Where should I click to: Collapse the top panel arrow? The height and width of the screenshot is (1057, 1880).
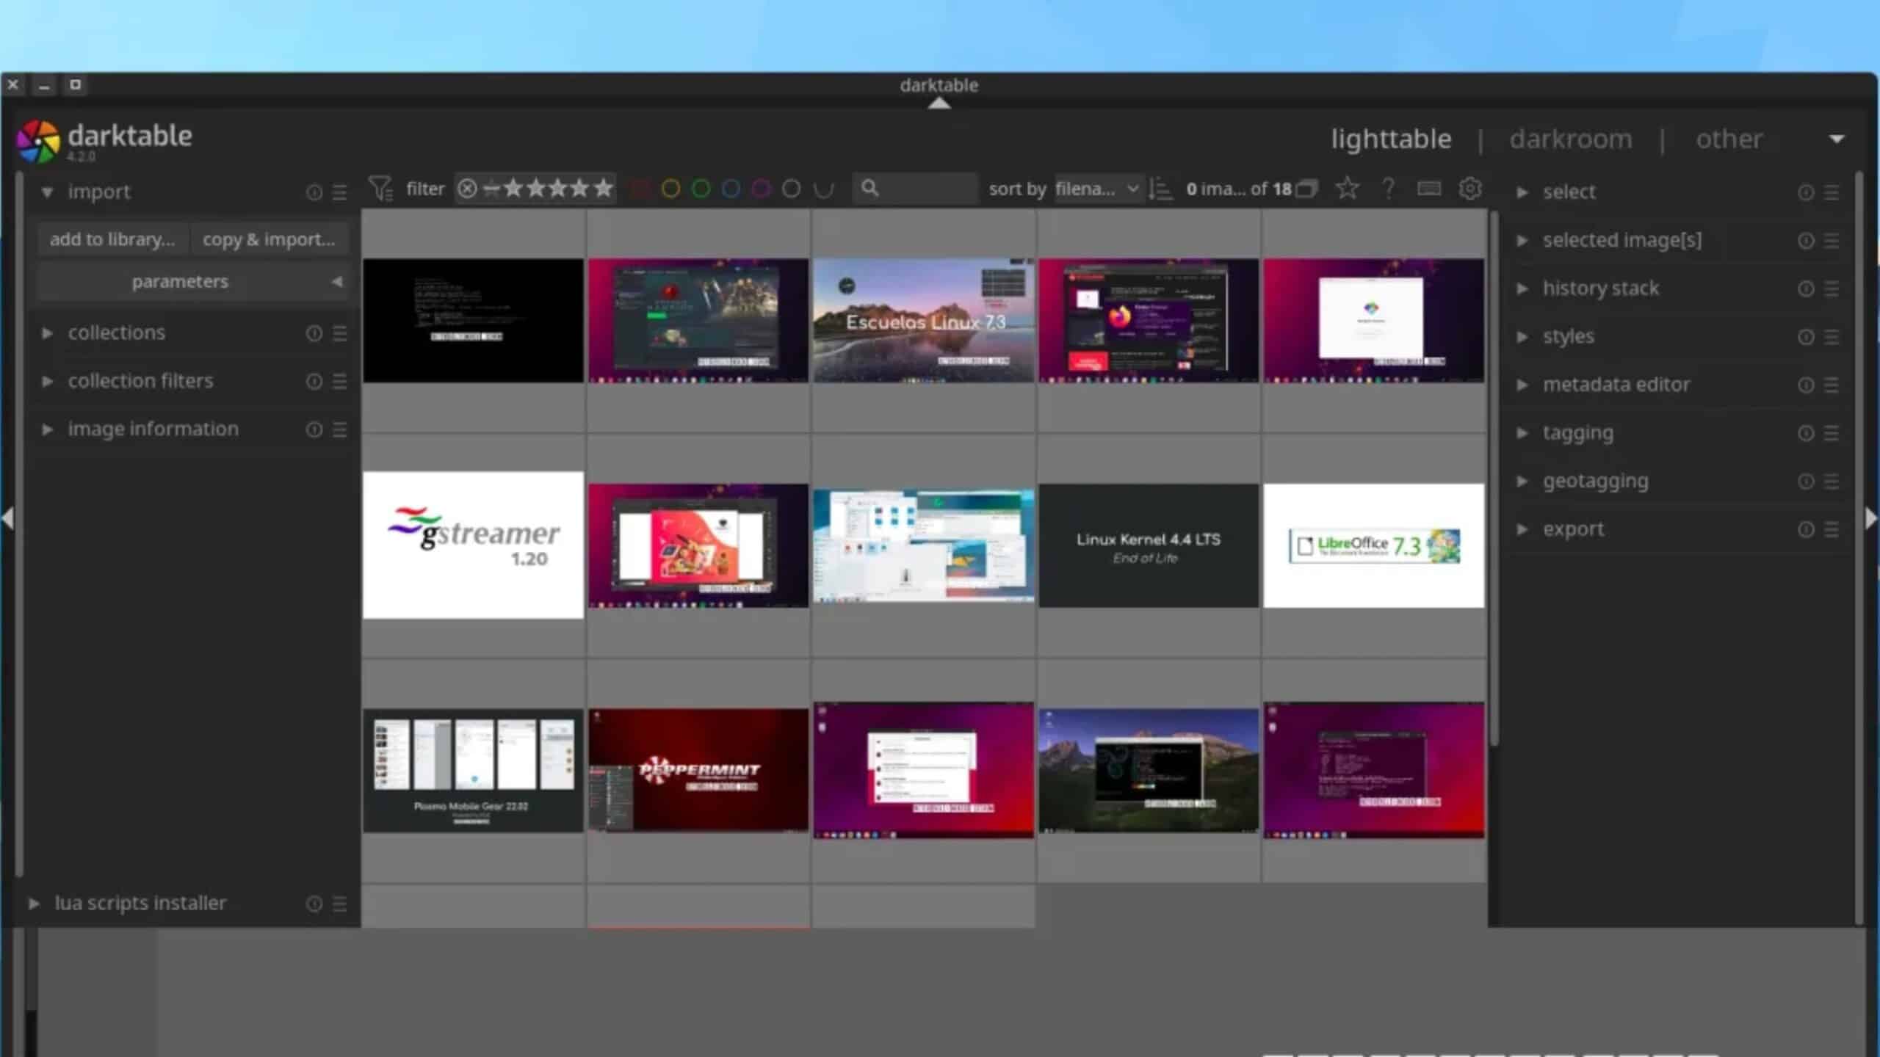coord(939,103)
